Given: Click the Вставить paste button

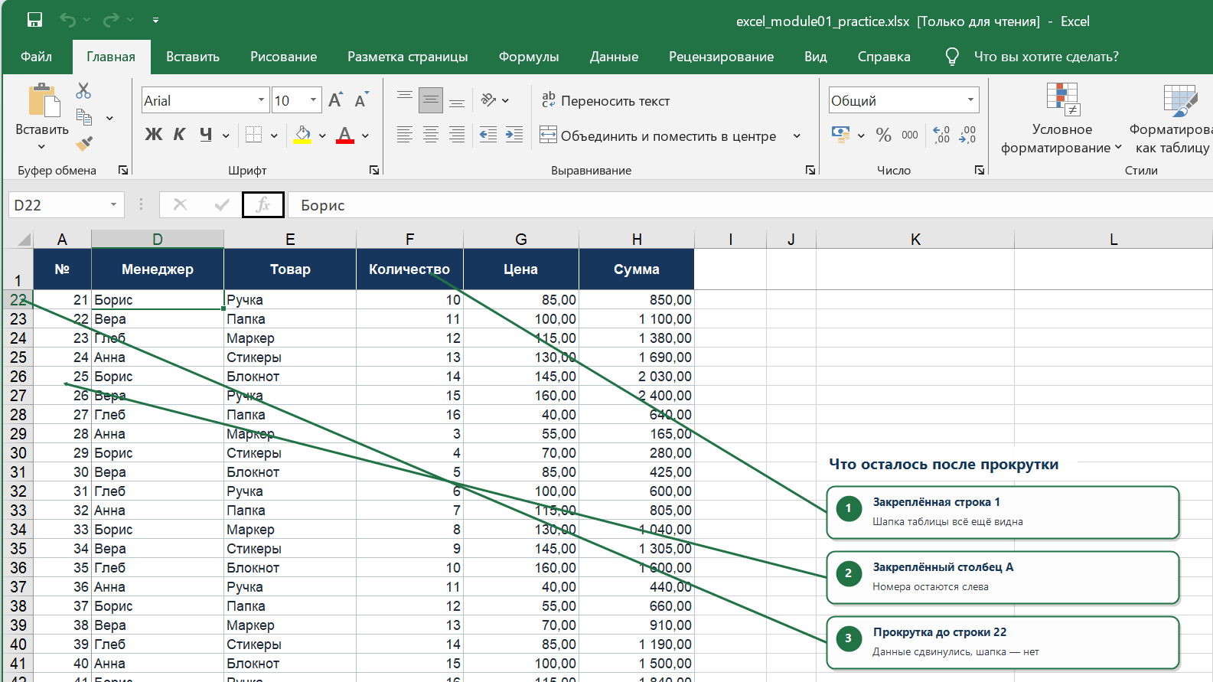Looking at the screenshot, I should click(x=42, y=109).
